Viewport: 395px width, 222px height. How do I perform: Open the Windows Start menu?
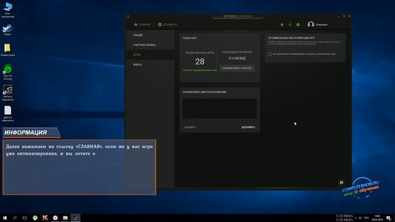coord(5,218)
